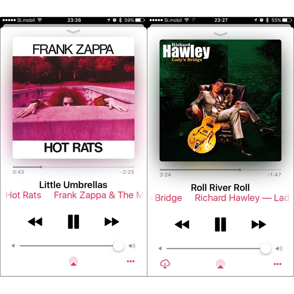Click the scrubber handle at 0:43

pos(41,167)
